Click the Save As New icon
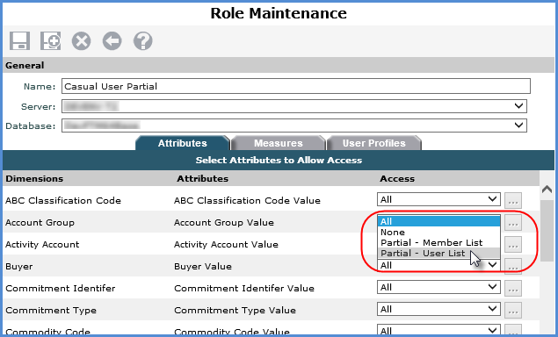Image resolution: width=558 pixels, height=337 pixels. pyautogui.click(x=51, y=40)
